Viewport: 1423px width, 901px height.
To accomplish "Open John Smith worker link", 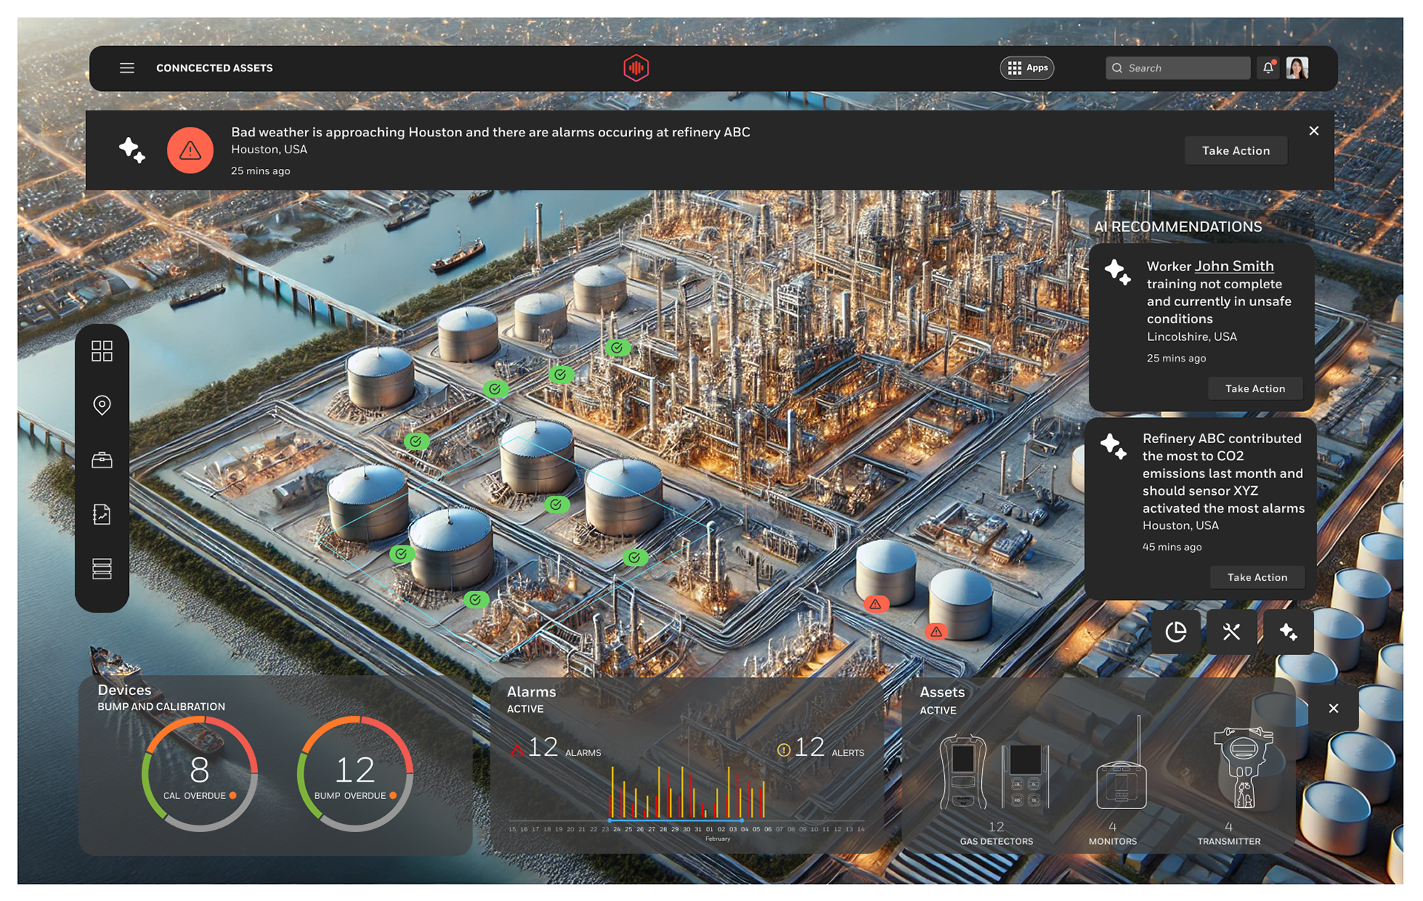I will pyautogui.click(x=1234, y=267).
